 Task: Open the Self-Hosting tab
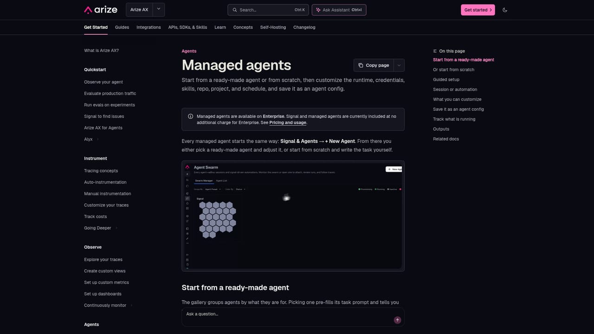click(273, 27)
